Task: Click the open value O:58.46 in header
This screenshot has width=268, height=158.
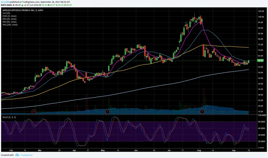Action: point(43,5)
